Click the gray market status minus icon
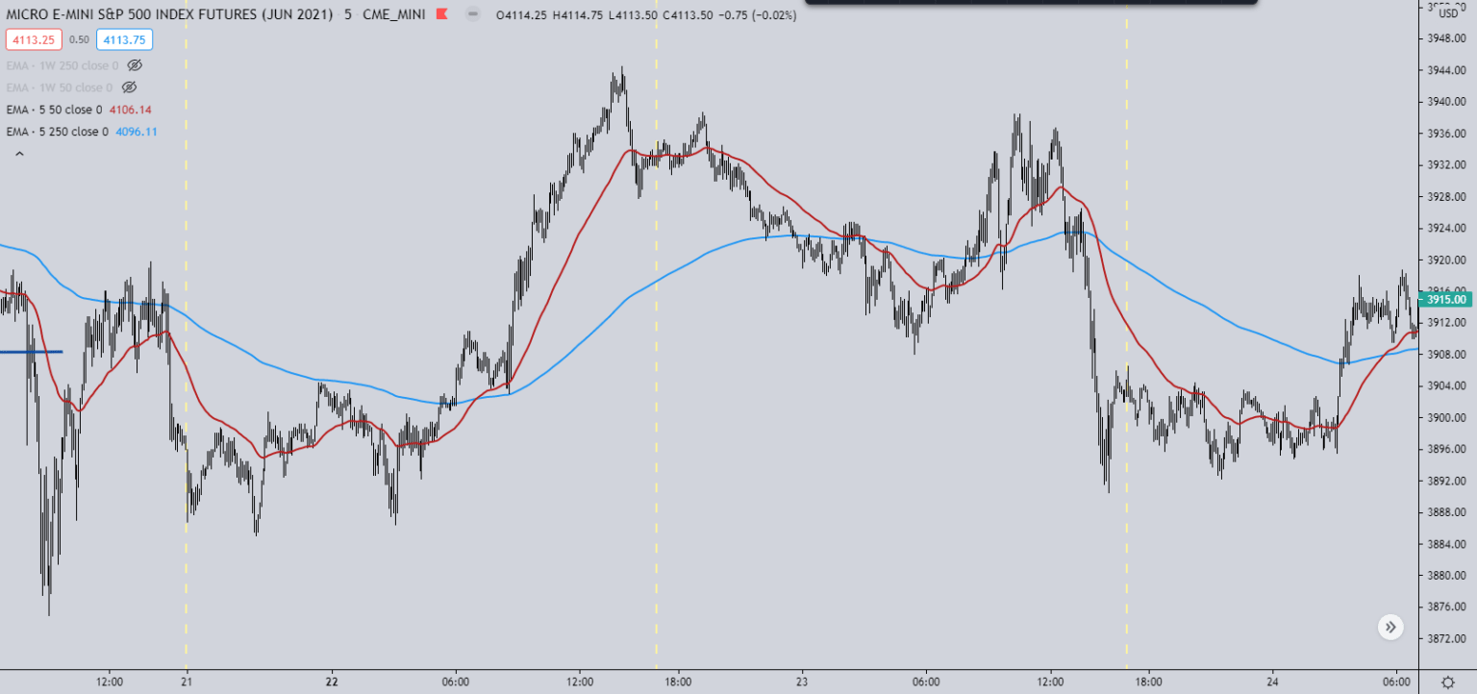The width and height of the screenshot is (1477, 694). click(x=472, y=15)
